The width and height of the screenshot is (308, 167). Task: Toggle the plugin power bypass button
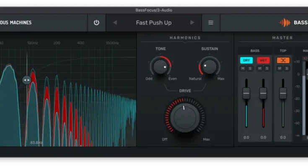point(96,23)
